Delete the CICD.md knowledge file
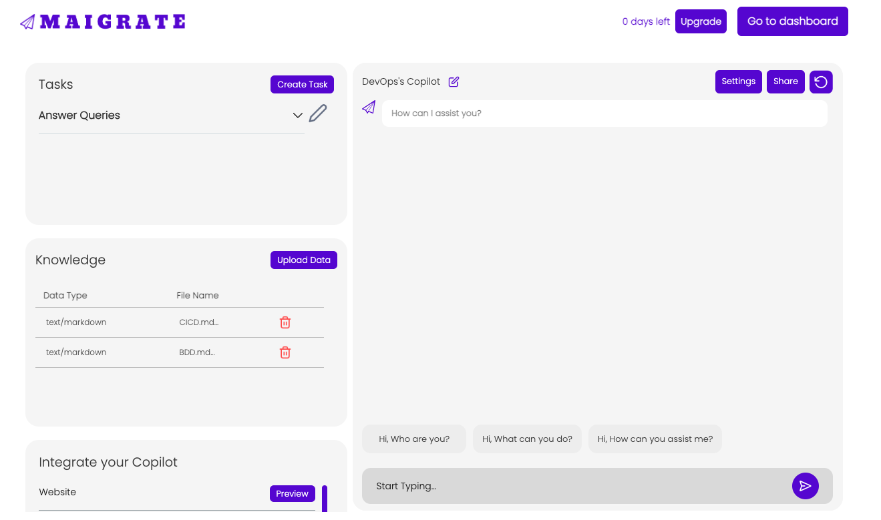 [285, 322]
